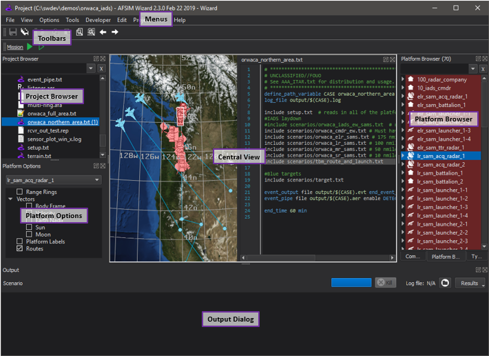
Task: Switch to the Platform B... tab
Action: [x=446, y=257]
